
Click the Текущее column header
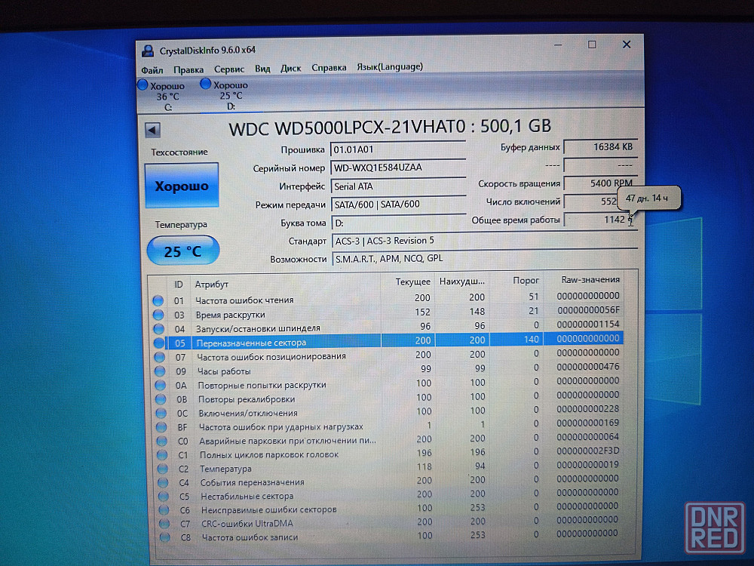coord(412,281)
